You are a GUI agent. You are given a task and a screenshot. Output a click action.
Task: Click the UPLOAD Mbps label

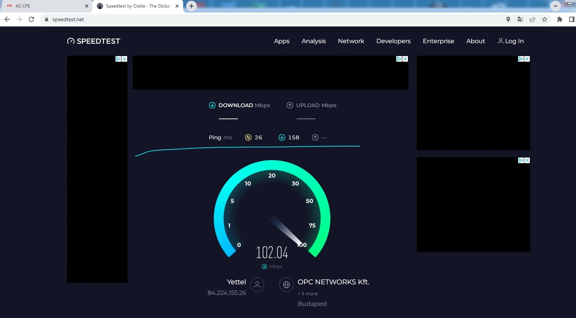[x=316, y=105]
